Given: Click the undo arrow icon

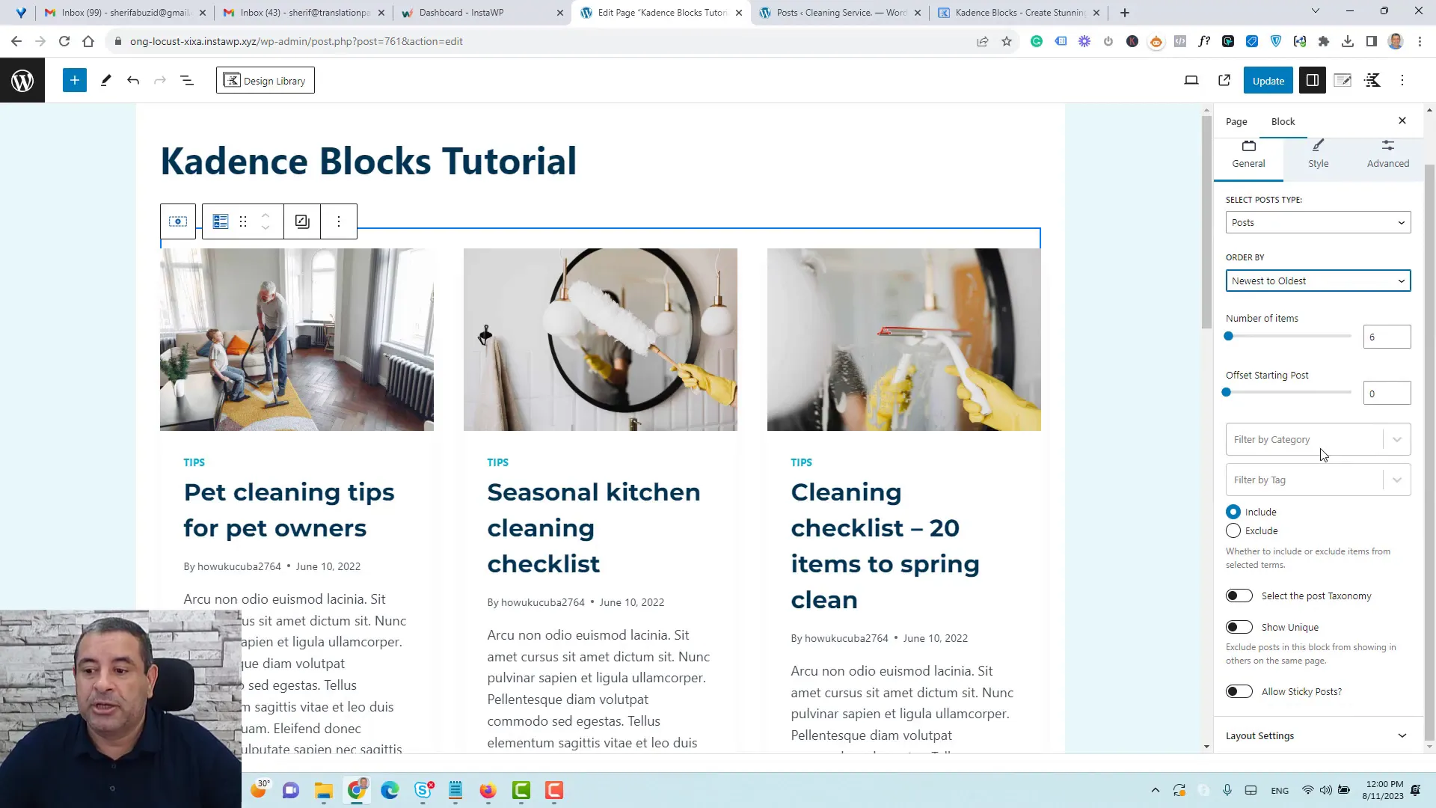Looking at the screenshot, I should (x=132, y=80).
